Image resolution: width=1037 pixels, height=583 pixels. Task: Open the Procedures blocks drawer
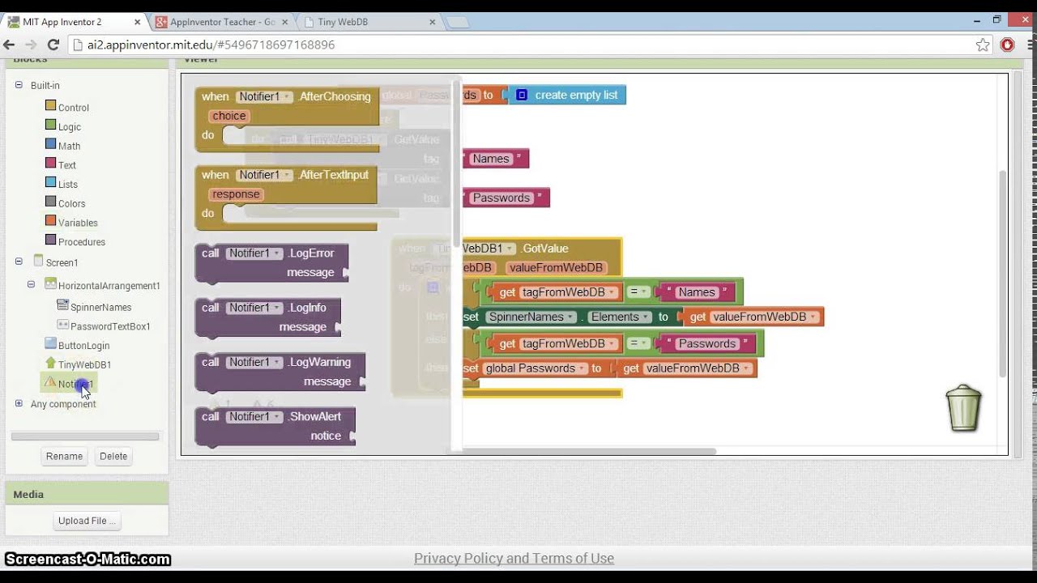(x=82, y=242)
